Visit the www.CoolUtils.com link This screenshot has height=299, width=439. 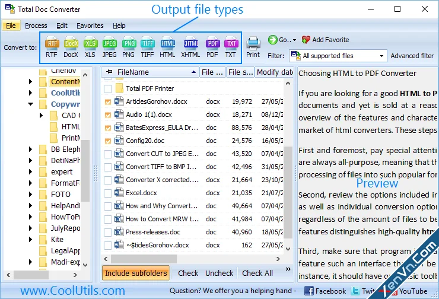[x=72, y=291]
